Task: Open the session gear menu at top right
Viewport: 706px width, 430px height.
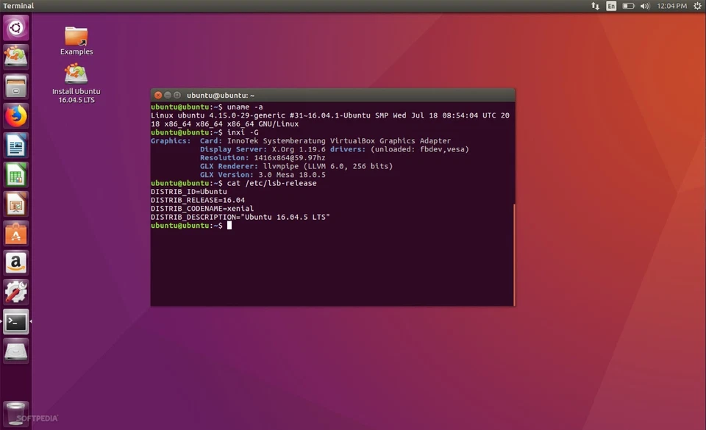Action: pyautogui.click(x=697, y=6)
